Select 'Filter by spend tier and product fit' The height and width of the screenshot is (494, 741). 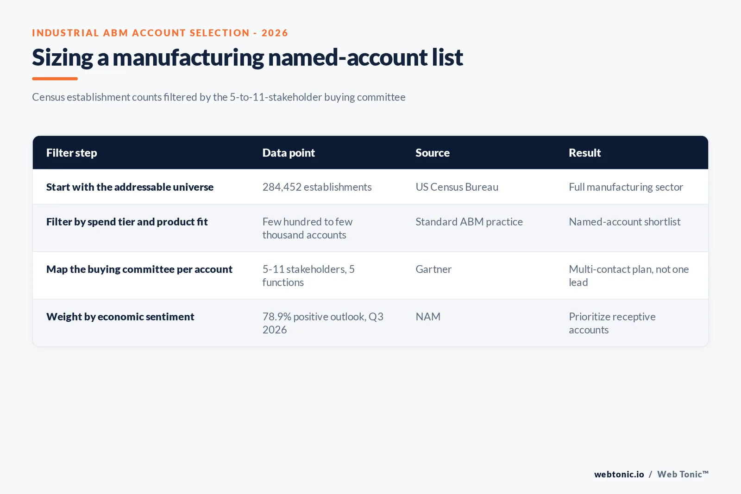pos(127,222)
